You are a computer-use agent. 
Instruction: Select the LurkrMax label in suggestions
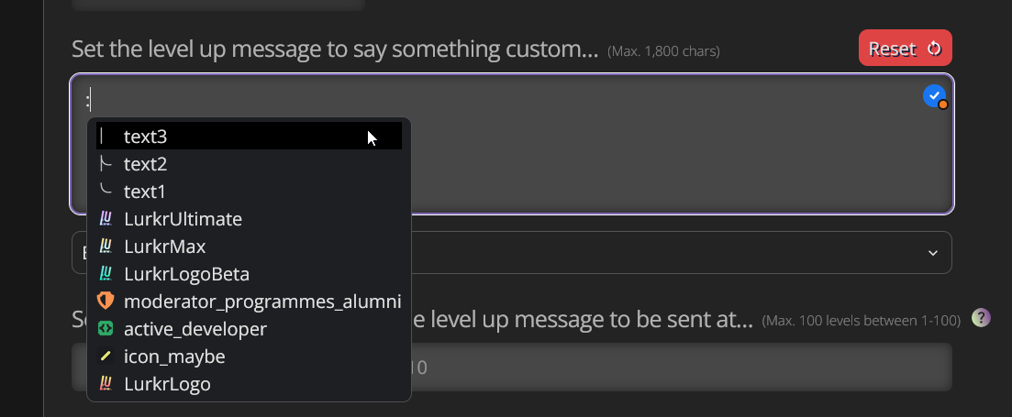tap(165, 247)
